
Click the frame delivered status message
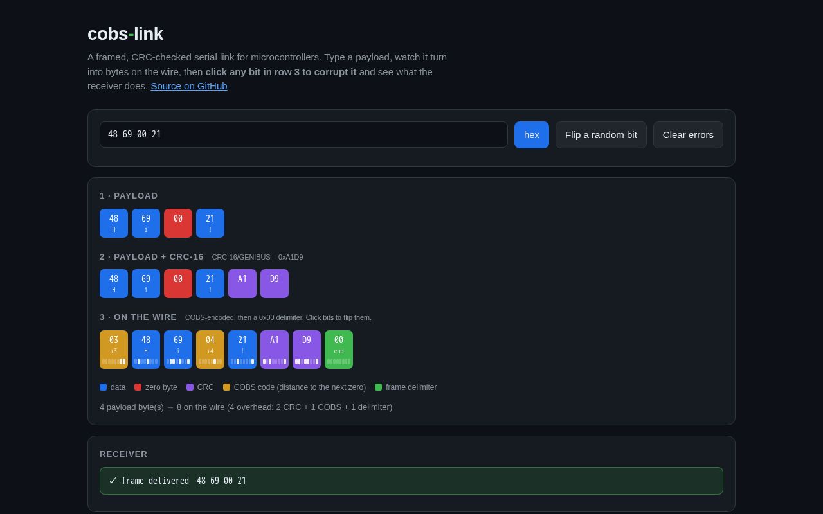(x=411, y=481)
